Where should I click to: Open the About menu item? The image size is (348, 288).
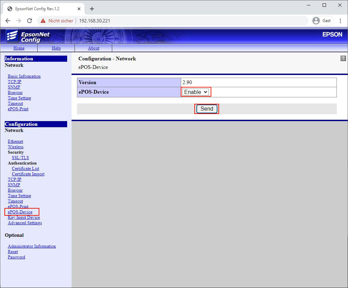point(94,48)
